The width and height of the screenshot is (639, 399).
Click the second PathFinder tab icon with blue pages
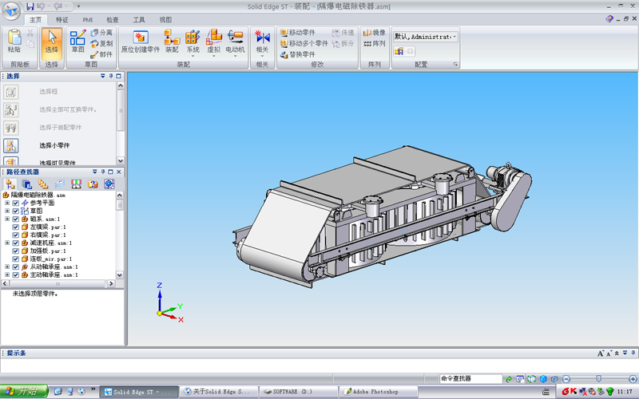point(27,184)
